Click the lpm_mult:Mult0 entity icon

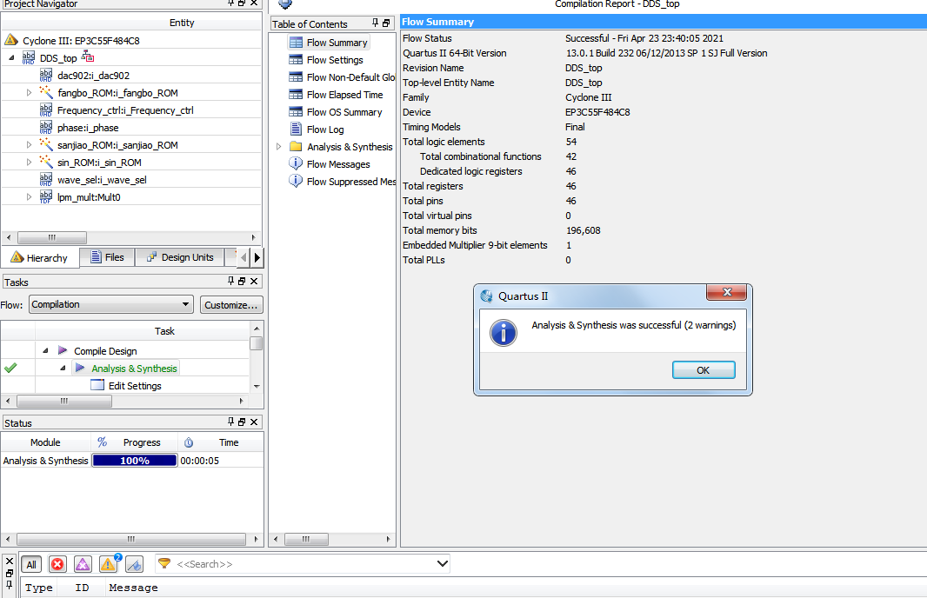(46, 196)
